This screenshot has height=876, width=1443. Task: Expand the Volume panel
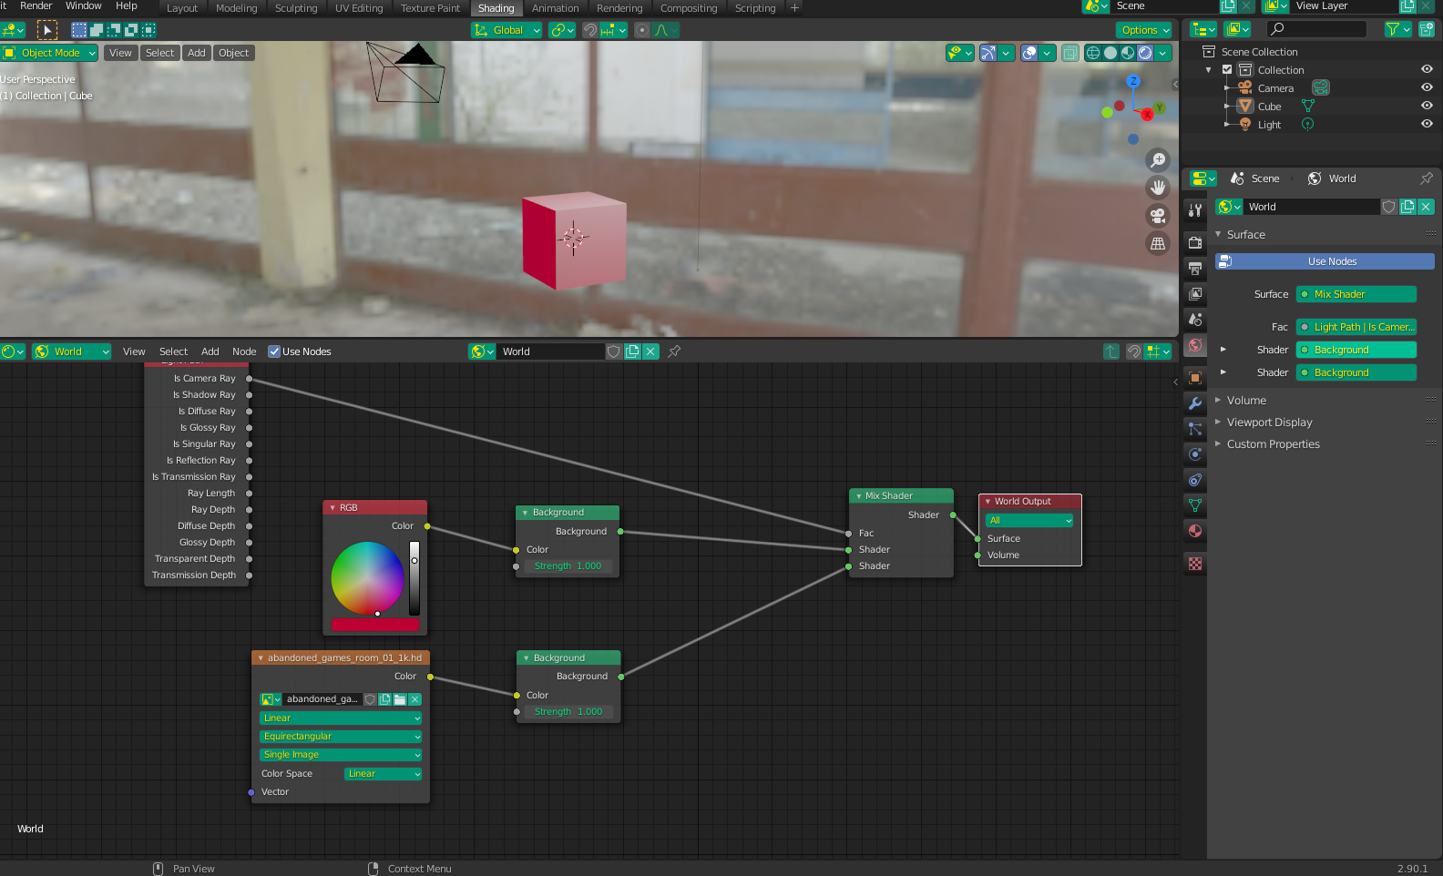1246,401
